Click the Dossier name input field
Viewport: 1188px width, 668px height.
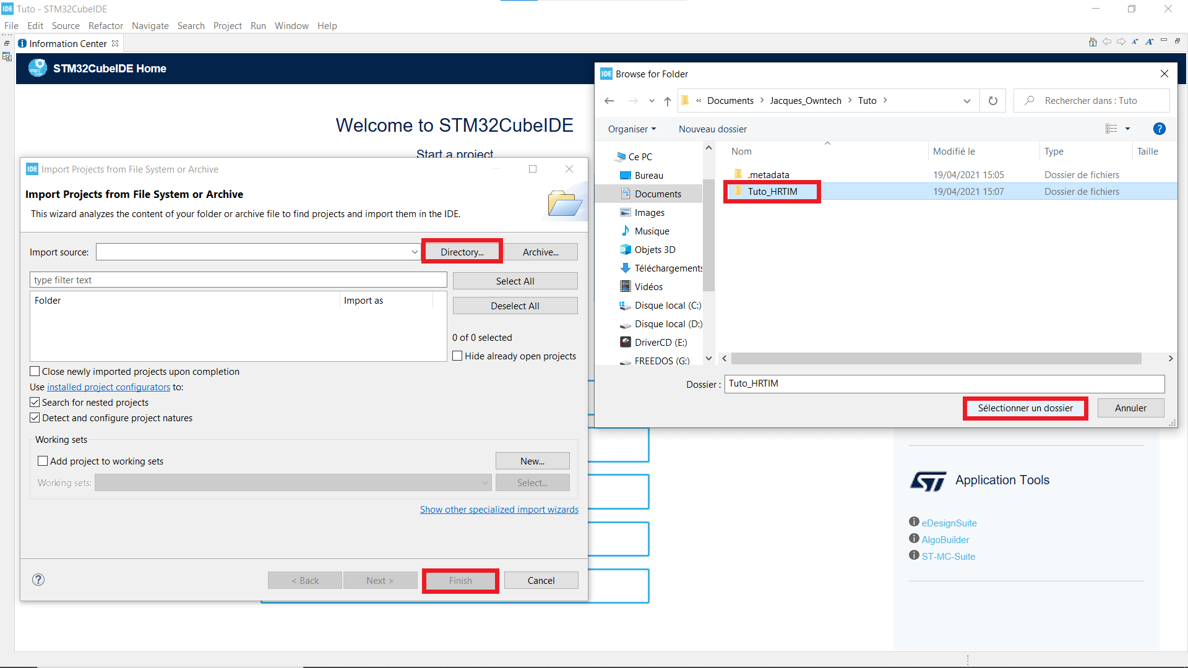coord(945,383)
